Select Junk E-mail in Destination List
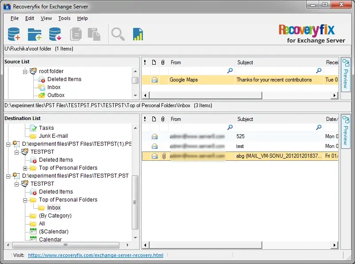355x264 pixels. [x=53, y=136]
